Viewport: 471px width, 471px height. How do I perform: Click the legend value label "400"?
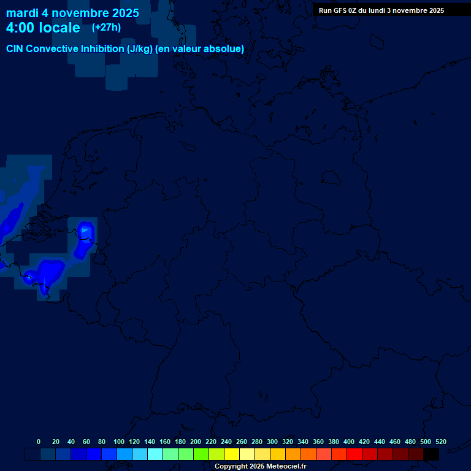click(349, 442)
